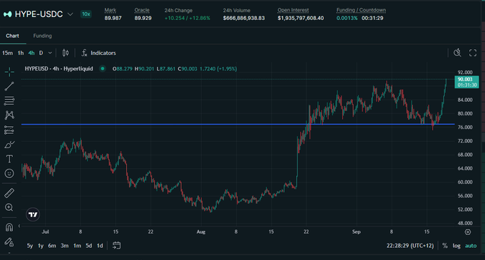
Task: Select the brush drawing tool
Action: point(9,145)
